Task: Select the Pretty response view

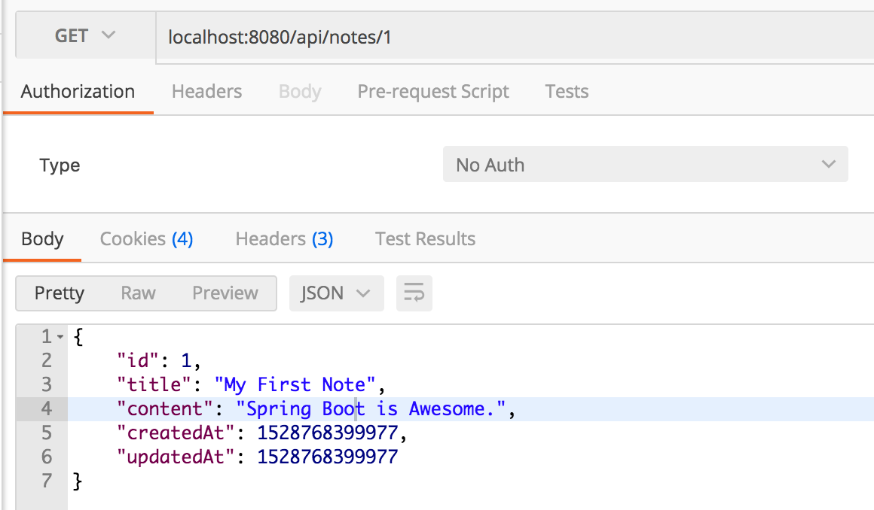Action: pos(60,293)
